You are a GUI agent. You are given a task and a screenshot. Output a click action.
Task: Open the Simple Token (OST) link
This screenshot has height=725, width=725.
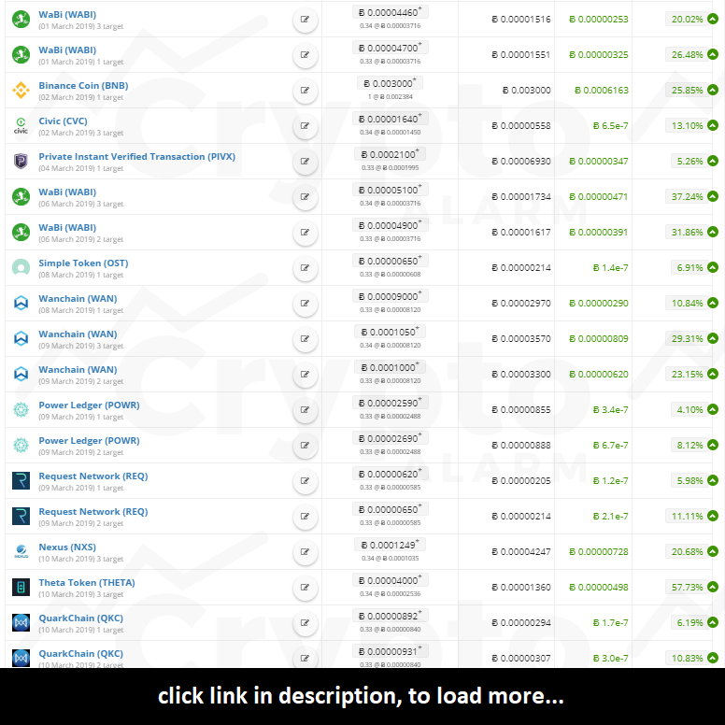click(84, 263)
